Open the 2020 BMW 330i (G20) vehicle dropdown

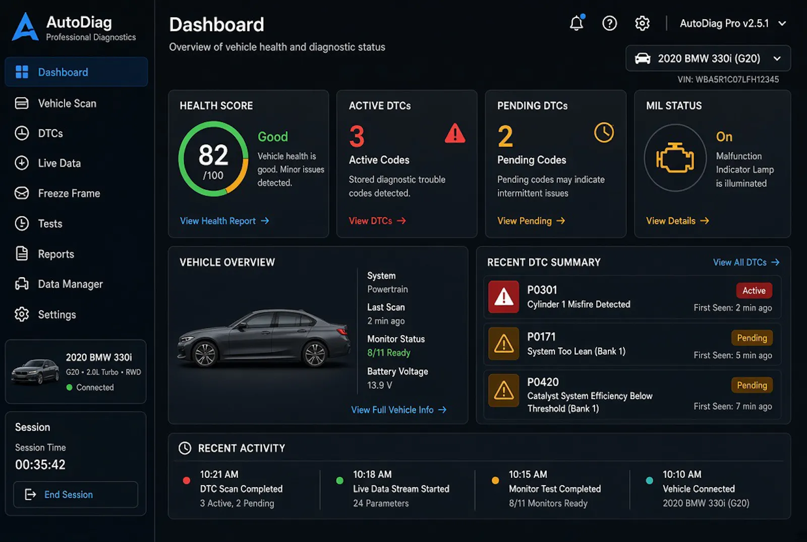pos(708,59)
